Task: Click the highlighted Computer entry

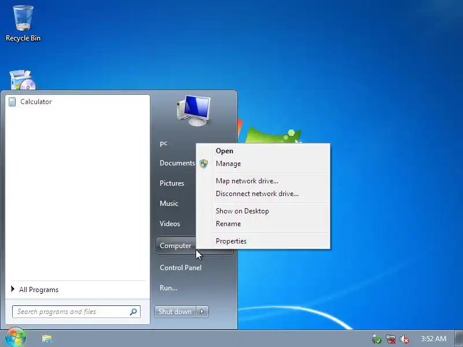Action: pos(175,245)
